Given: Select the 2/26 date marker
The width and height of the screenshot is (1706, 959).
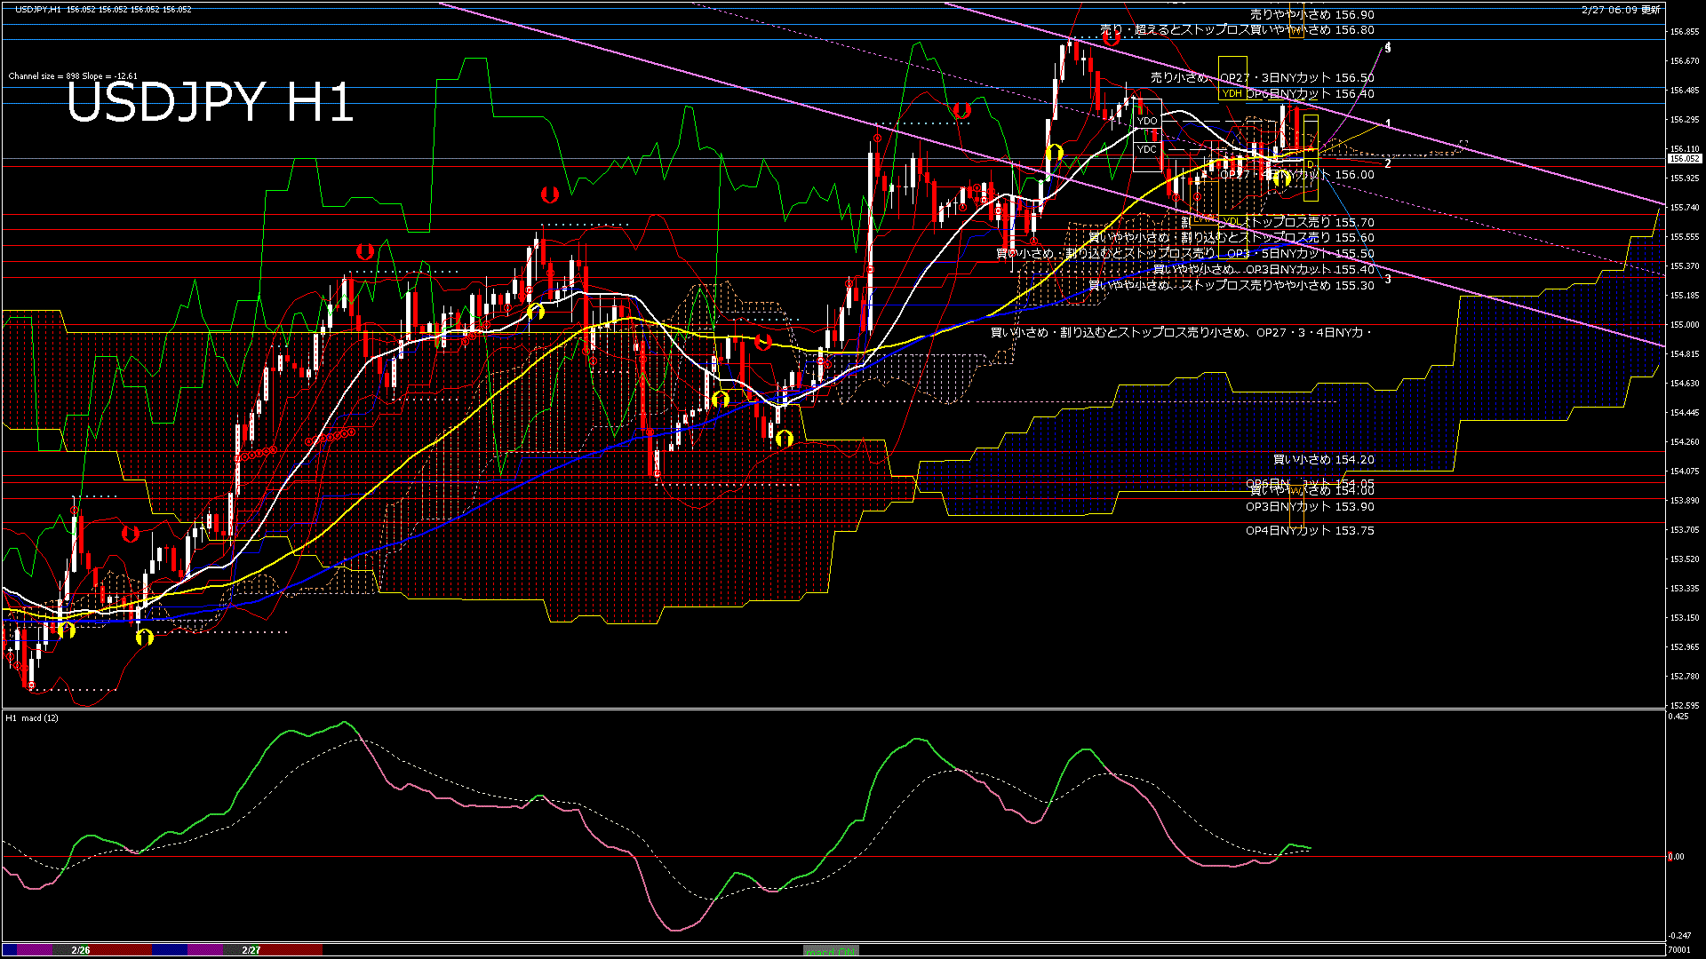Looking at the screenshot, I should 81,950.
